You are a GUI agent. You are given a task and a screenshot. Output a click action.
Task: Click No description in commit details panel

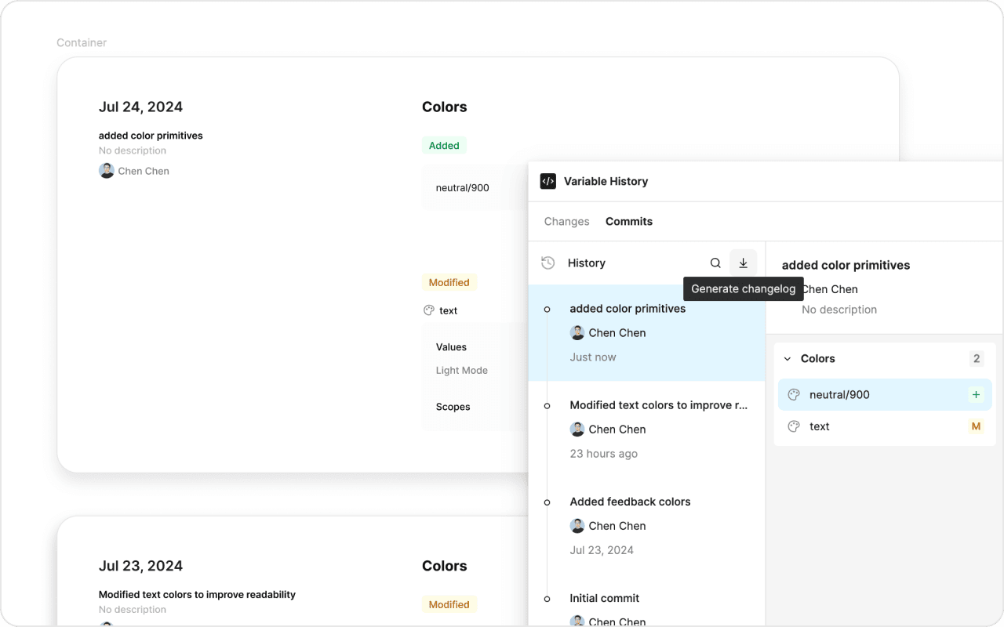[x=839, y=310]
